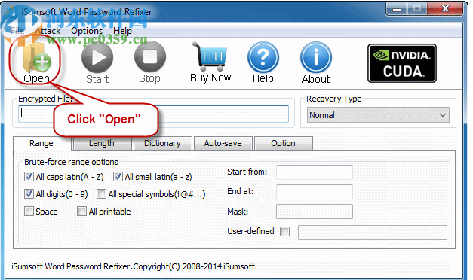Start the password recovery attack
473x280 pixels.
point(97,62)
